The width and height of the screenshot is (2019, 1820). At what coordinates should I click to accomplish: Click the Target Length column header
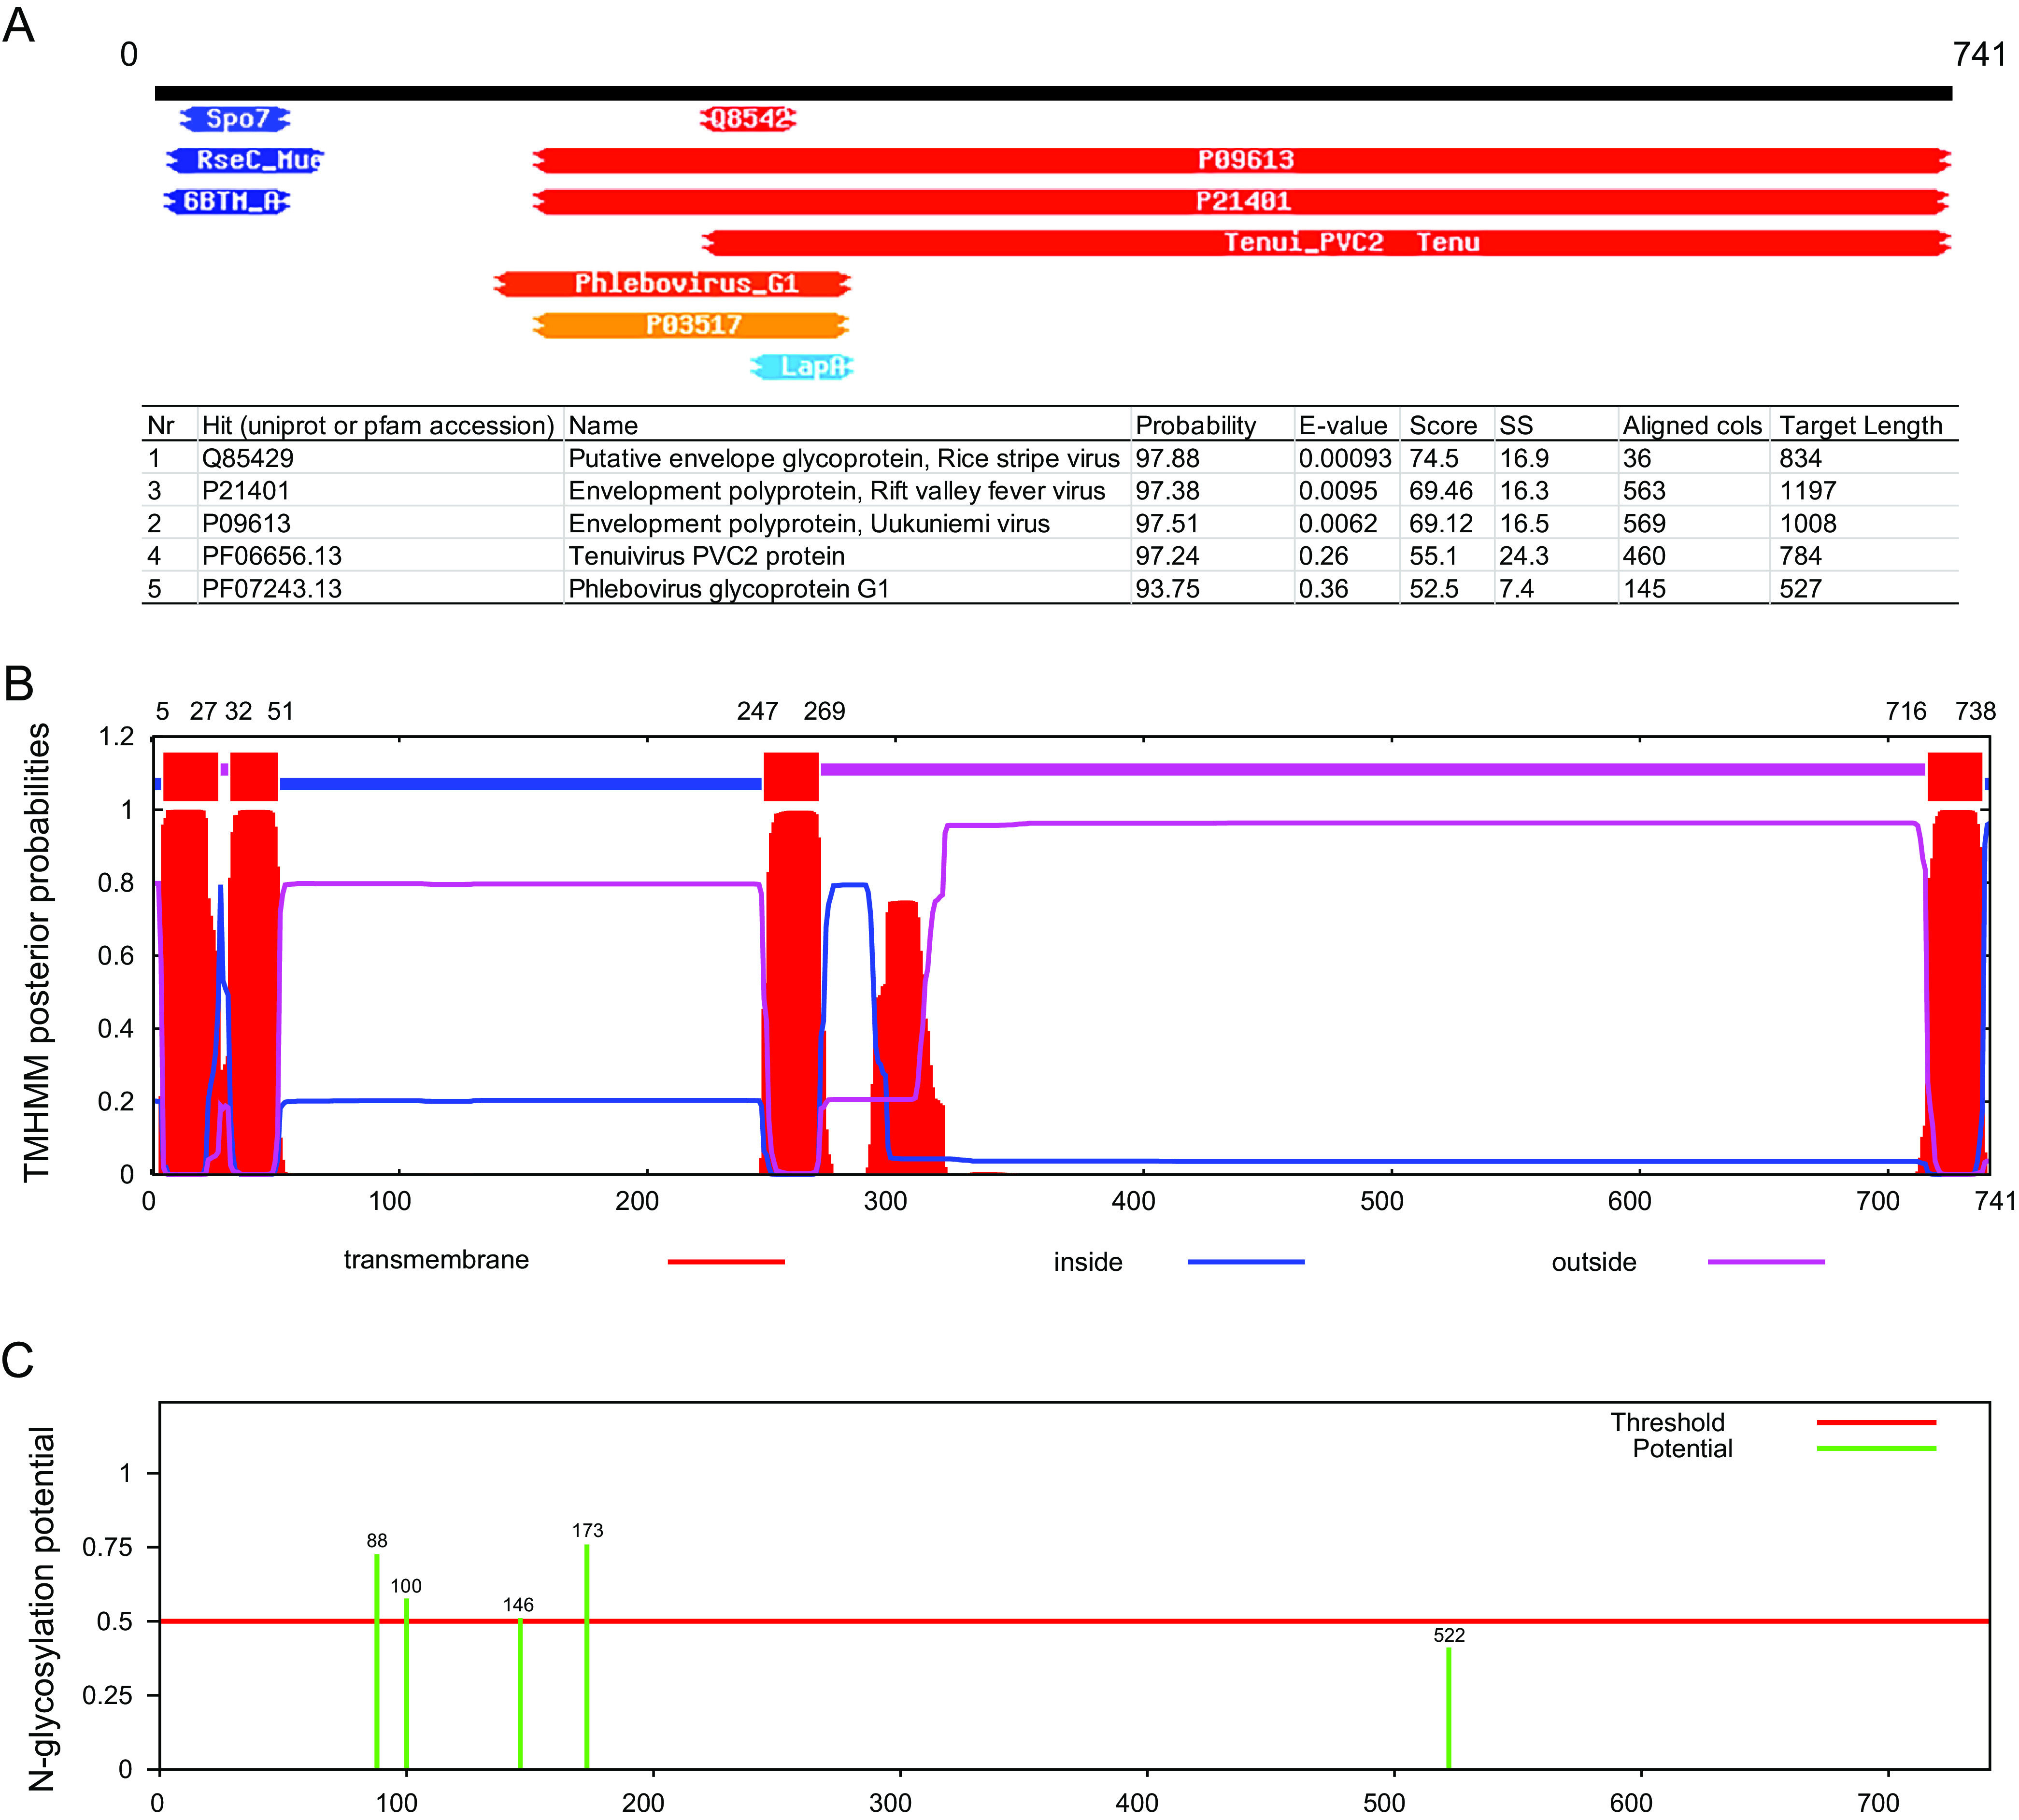1861,426
